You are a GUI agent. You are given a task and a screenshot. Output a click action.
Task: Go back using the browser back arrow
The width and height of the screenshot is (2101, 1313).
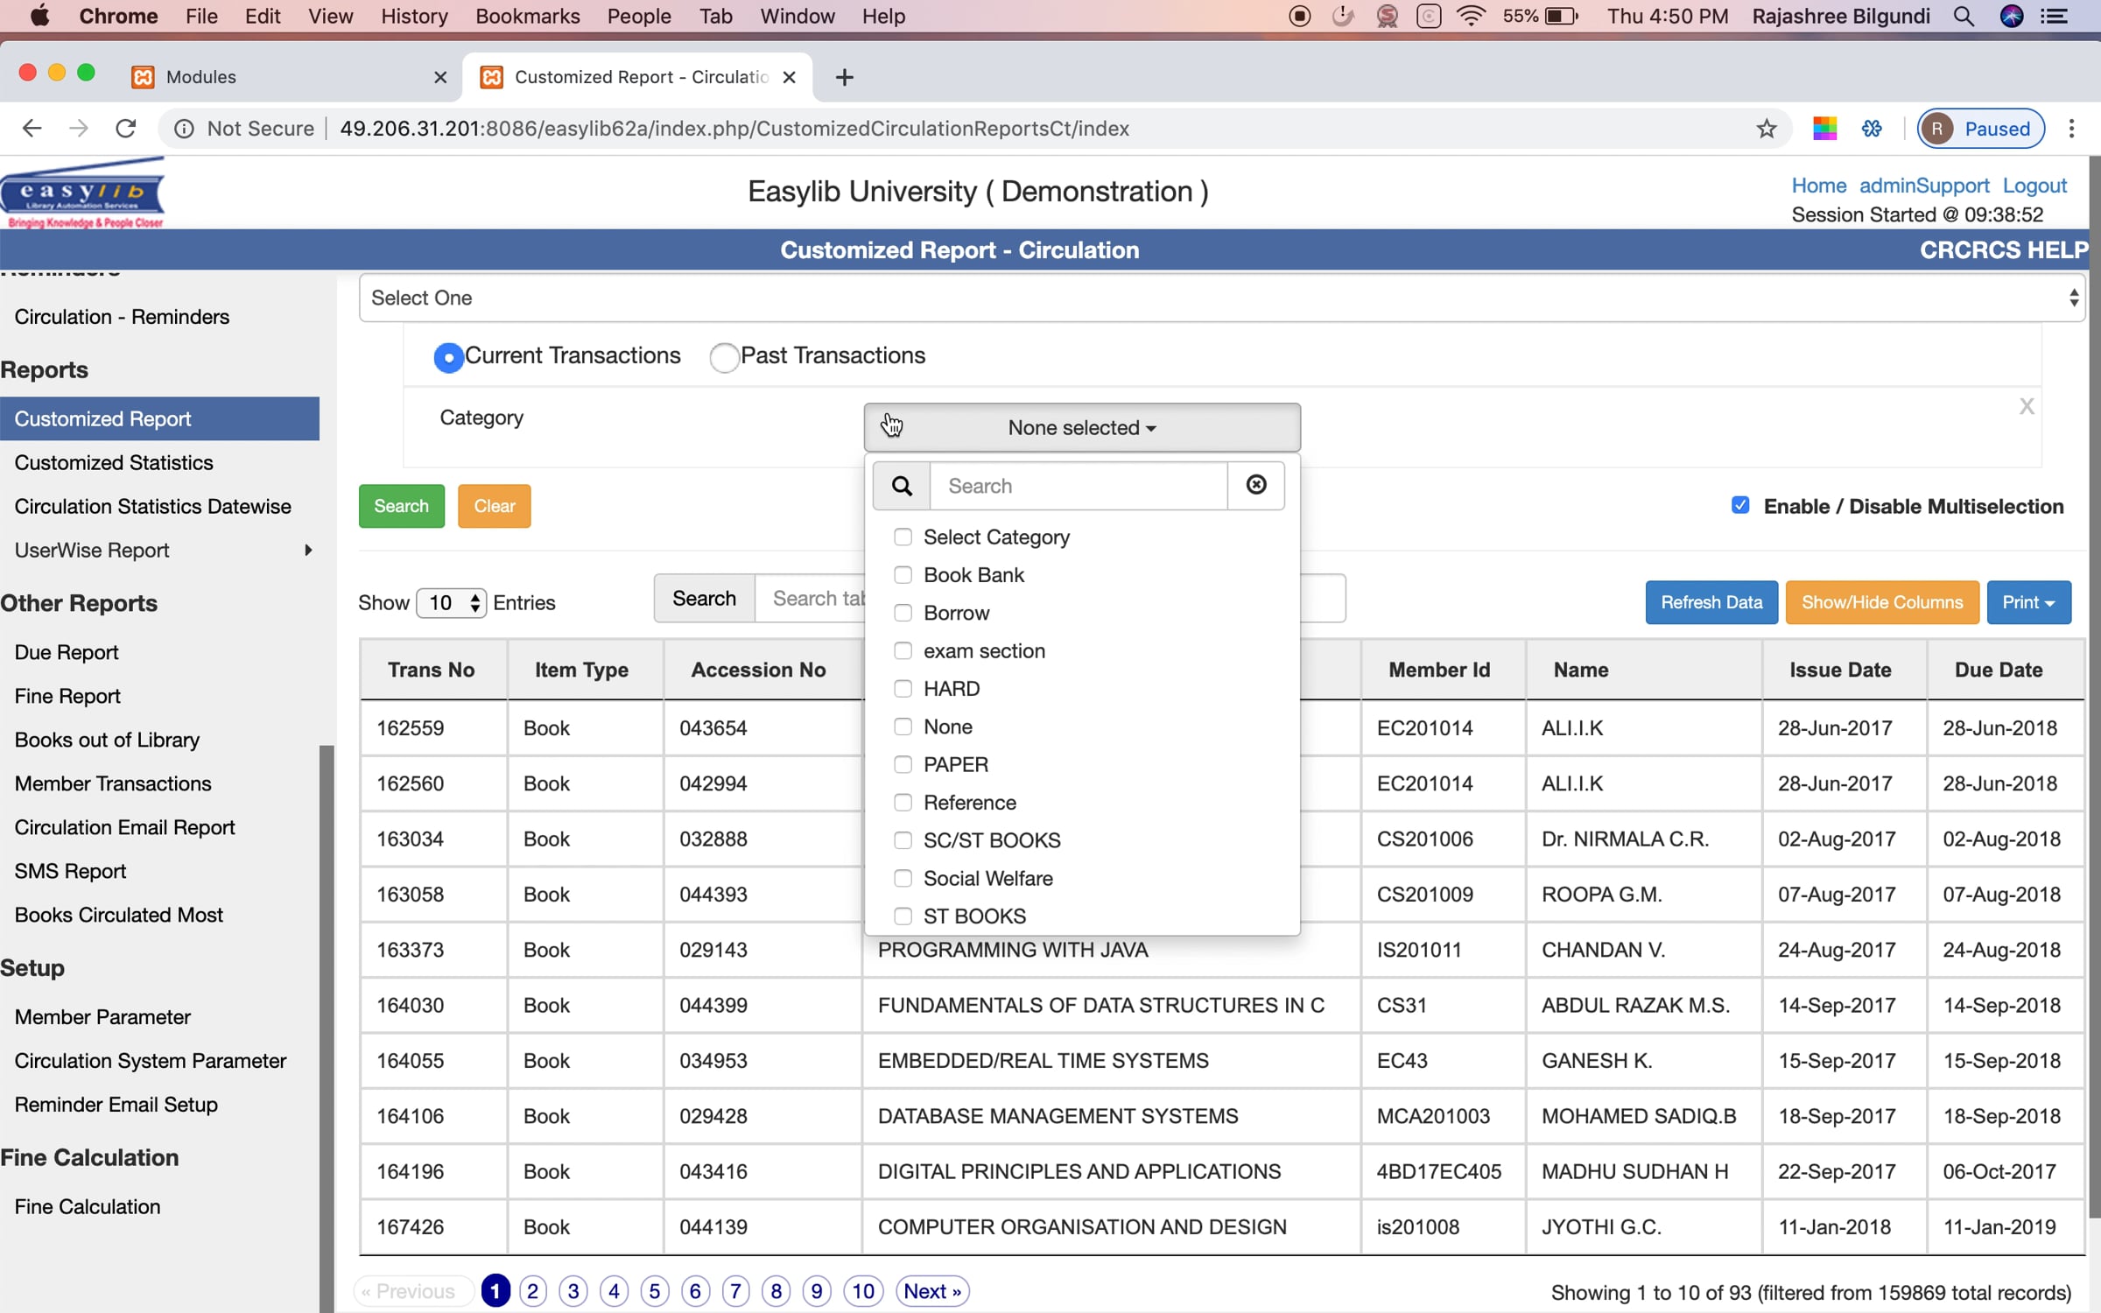click(32, 129)
